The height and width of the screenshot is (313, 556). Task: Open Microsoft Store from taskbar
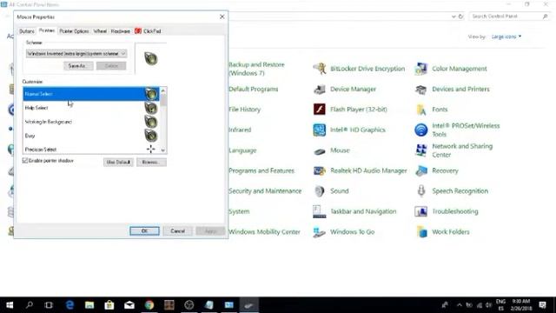109,305
